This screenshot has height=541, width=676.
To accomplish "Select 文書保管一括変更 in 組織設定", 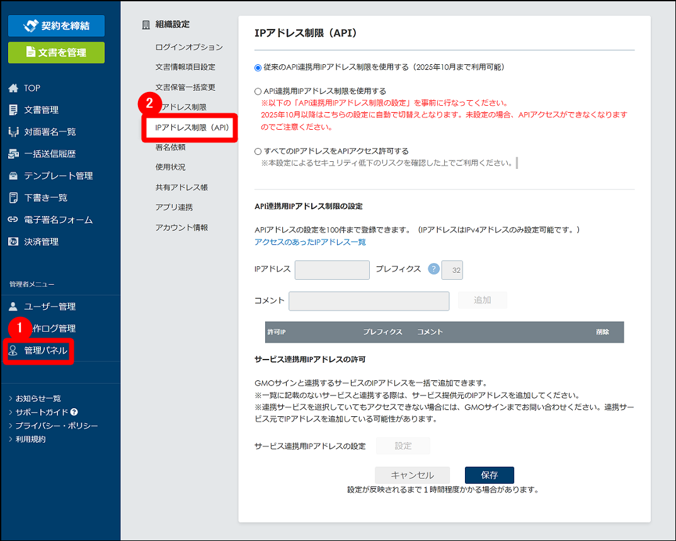I will (185, 87).
